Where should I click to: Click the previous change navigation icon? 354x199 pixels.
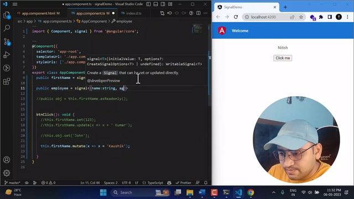pos(170,13)
